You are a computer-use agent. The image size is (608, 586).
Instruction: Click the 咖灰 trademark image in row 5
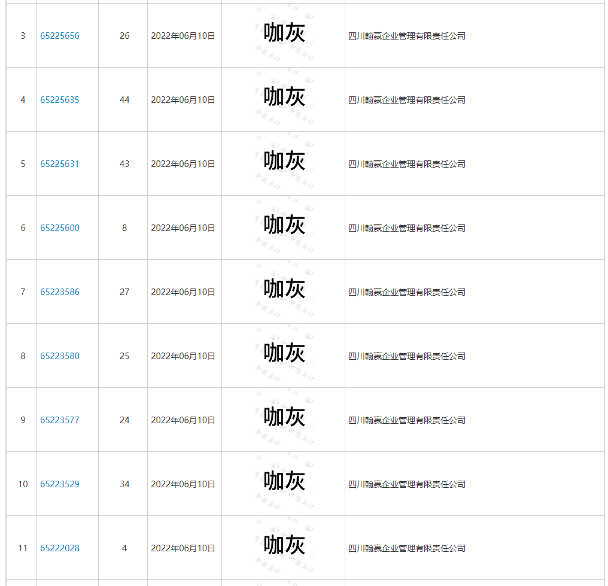coord(284,162)
